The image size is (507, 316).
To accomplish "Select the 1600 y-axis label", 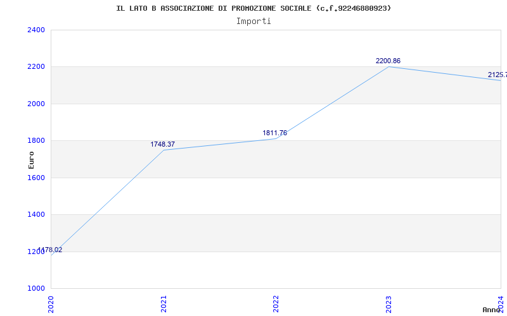I will click(x=36, y=178).
